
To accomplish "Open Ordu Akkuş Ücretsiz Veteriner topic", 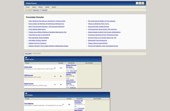I will [x=37, y=40].
